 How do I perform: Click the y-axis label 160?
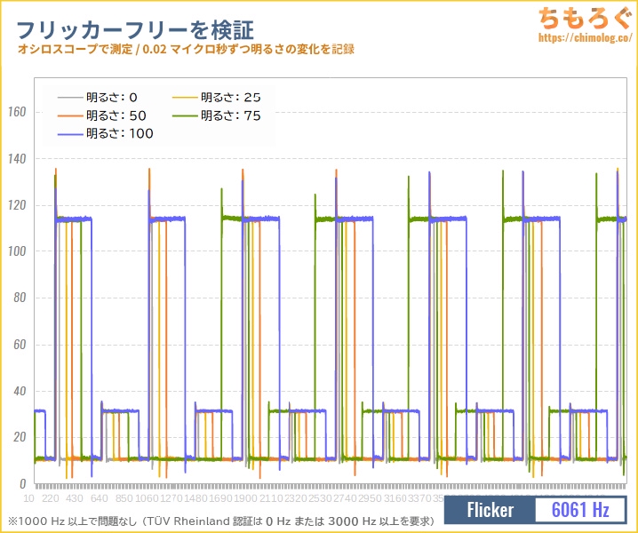pyautogui.click(x=17, y=112)
